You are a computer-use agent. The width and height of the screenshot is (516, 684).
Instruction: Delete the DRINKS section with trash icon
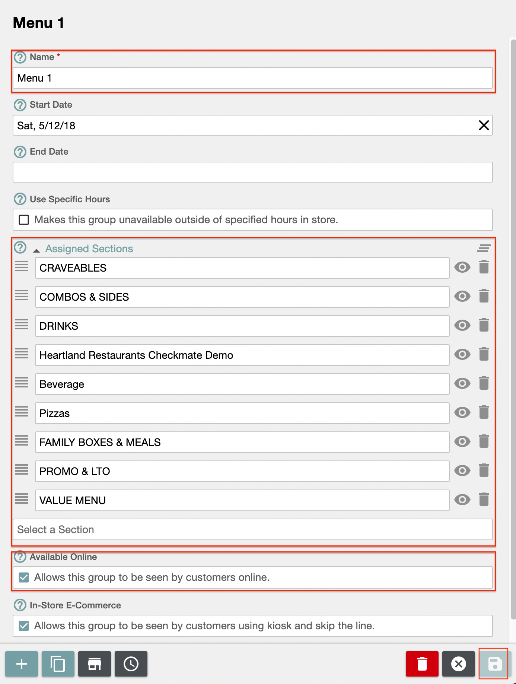(x=484, y=325)
